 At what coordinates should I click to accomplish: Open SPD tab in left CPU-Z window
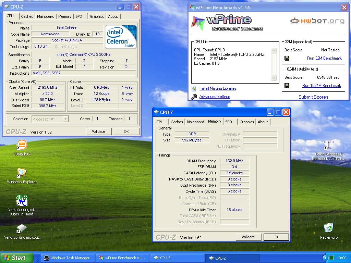click(79, 16)
